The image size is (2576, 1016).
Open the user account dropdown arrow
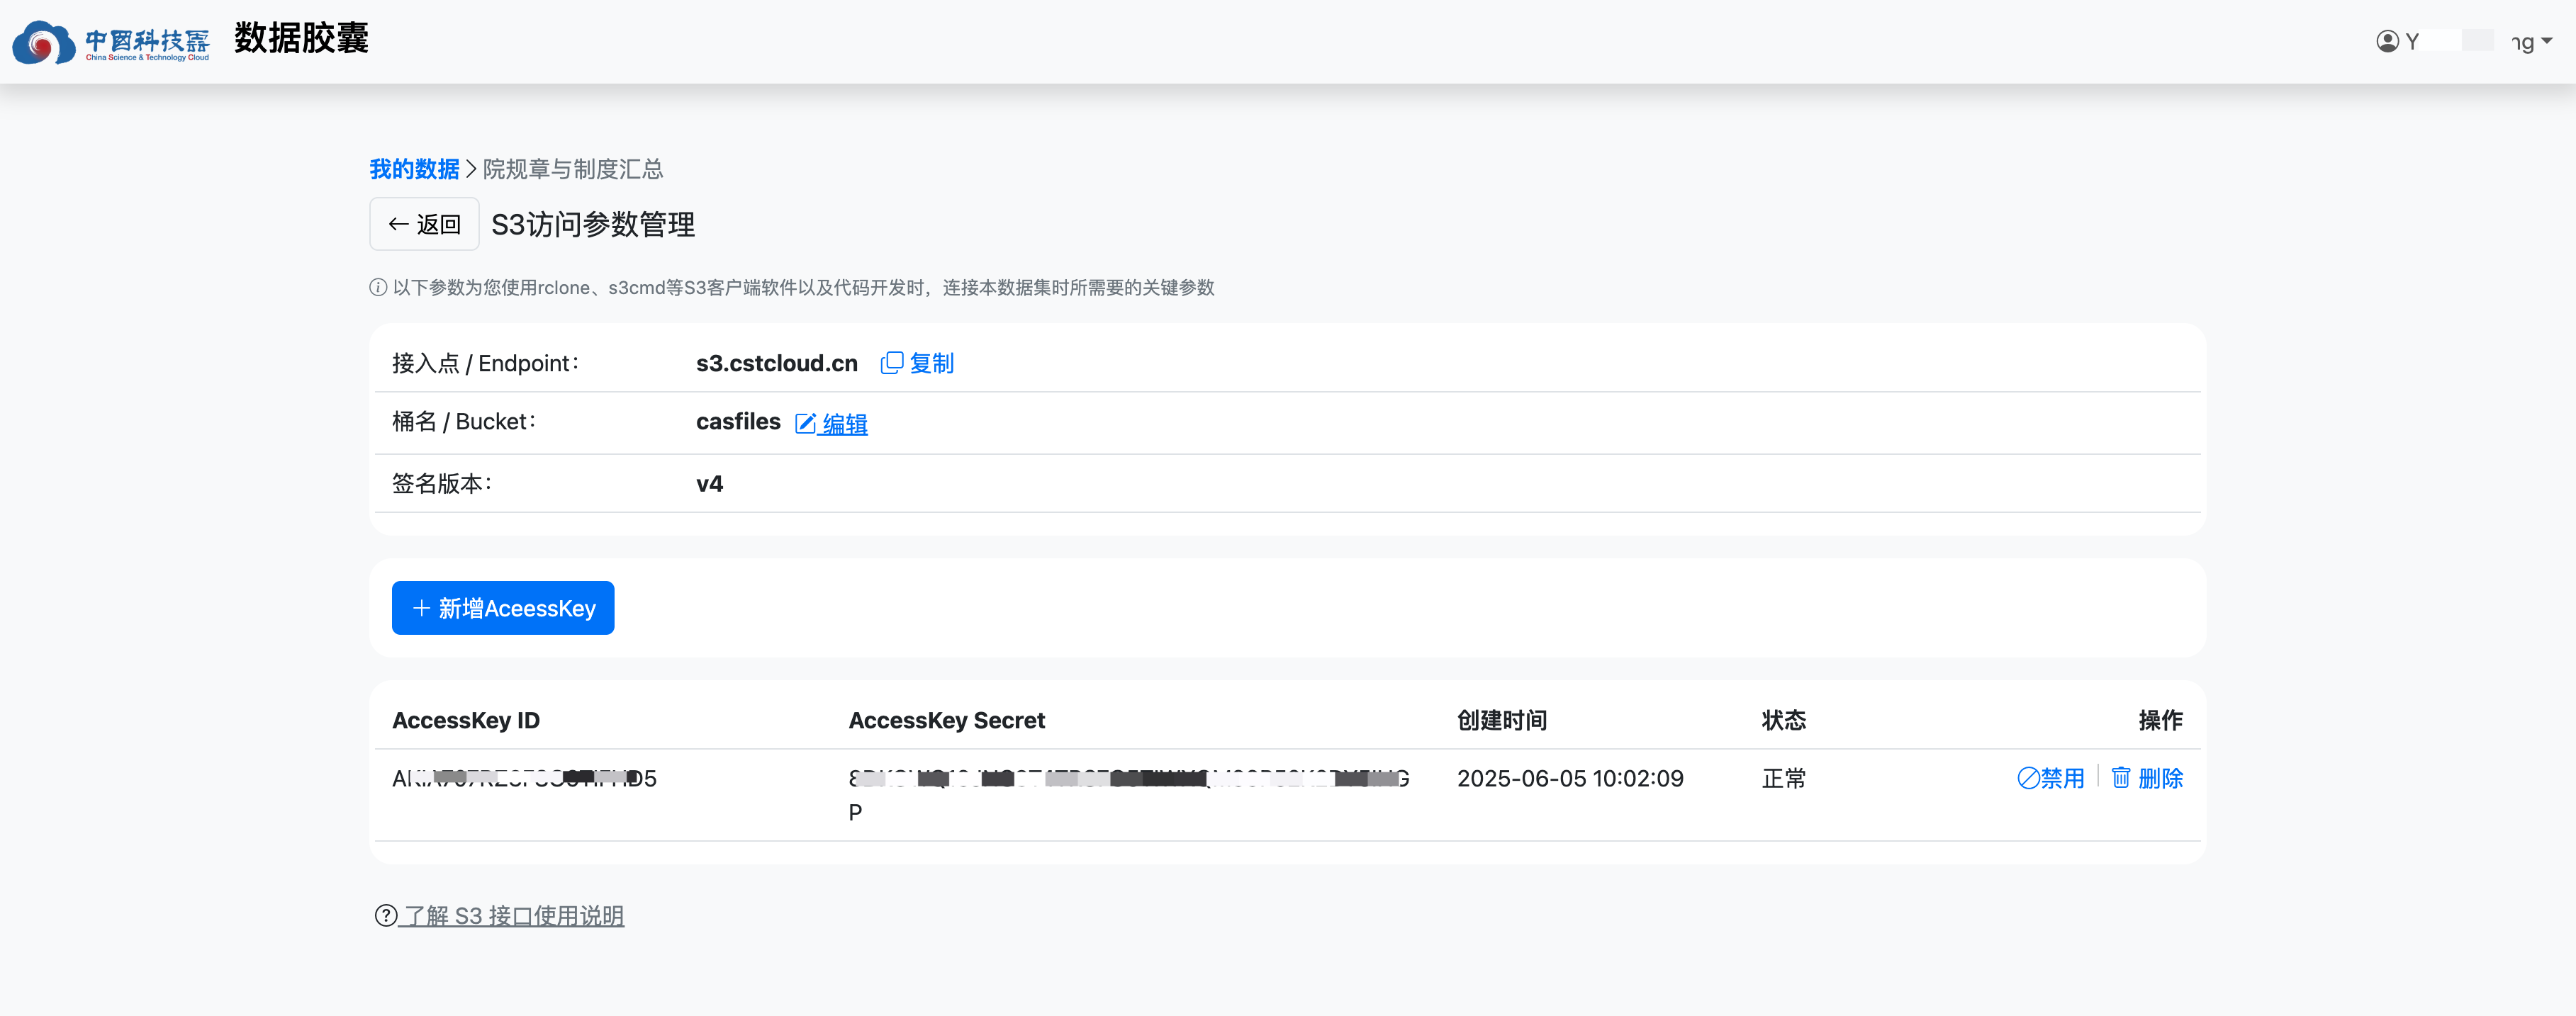pyautogui.click(x=2546, y=41)
